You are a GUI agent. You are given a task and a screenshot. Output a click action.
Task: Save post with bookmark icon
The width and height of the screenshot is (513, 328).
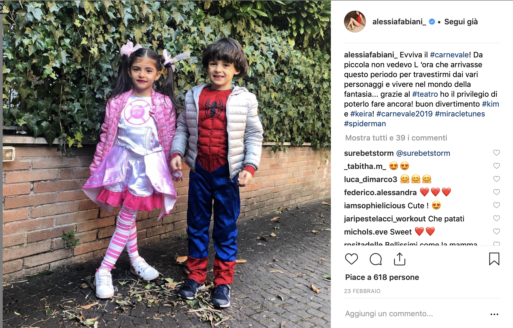pos(494,259)
